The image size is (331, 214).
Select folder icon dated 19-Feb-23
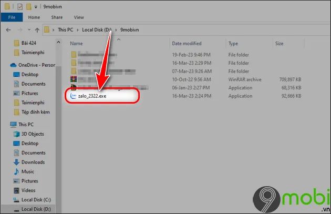coord(74,55)
